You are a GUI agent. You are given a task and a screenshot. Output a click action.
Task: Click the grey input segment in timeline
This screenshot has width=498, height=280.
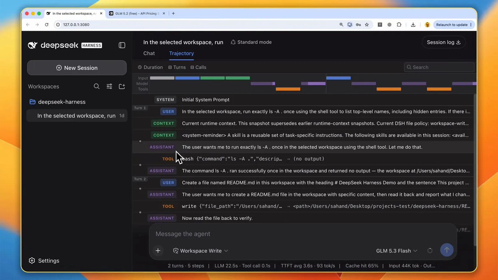point(162,78)
